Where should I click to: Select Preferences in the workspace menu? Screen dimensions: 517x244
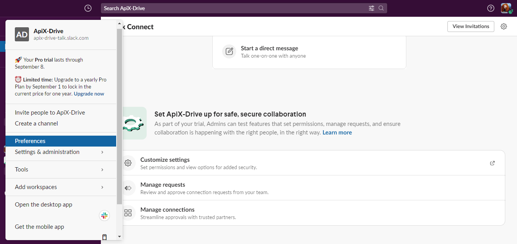[61, 141]
